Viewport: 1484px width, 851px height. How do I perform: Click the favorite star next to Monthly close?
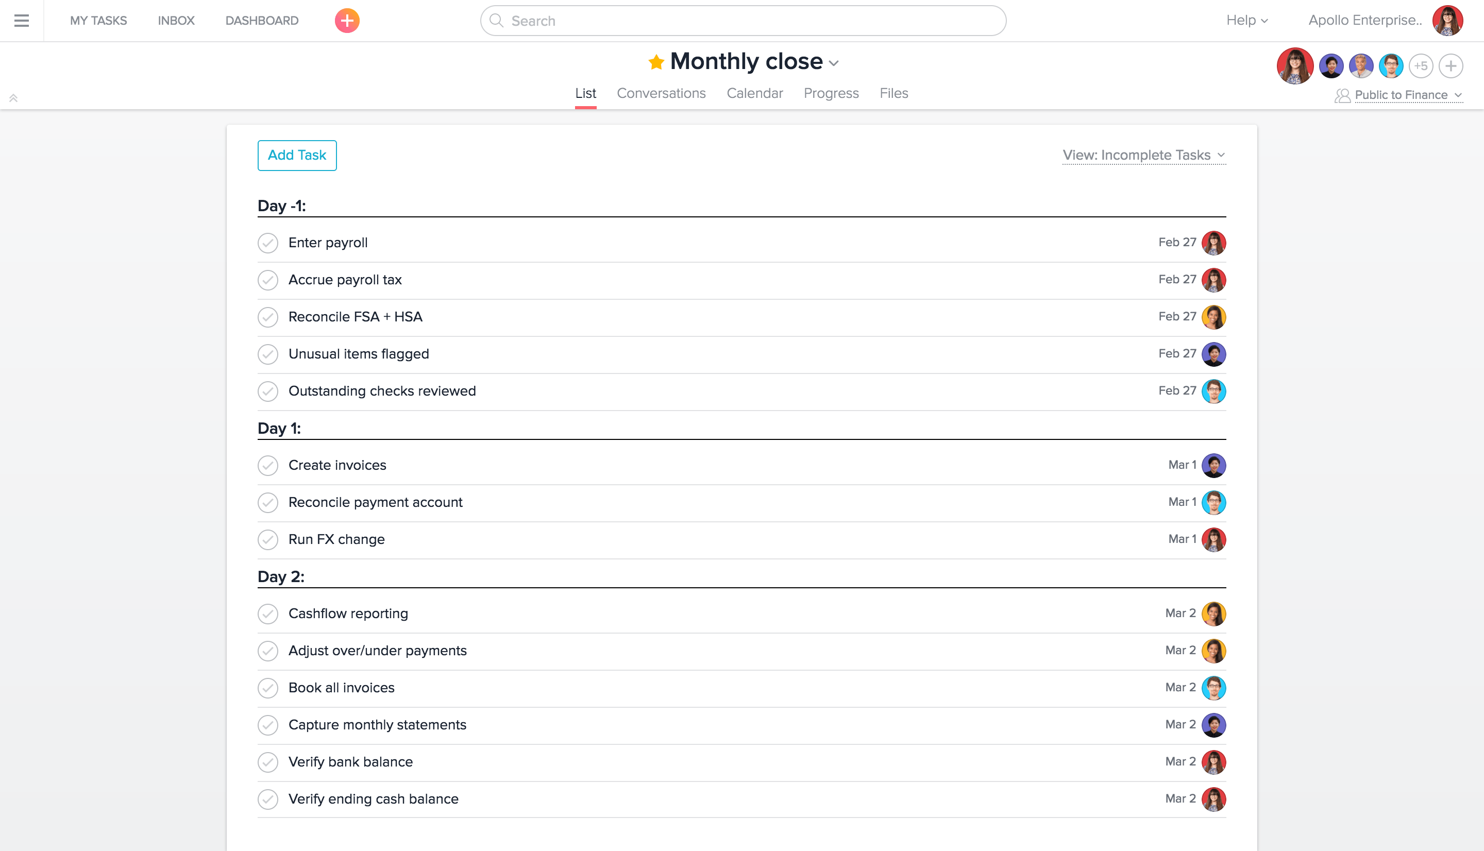tap(656, 62)
